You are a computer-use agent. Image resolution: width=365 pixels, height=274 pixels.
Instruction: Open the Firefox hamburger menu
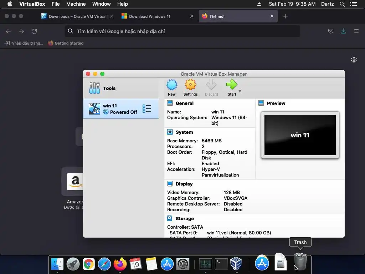pyautogui.click(x=356, y=31)
